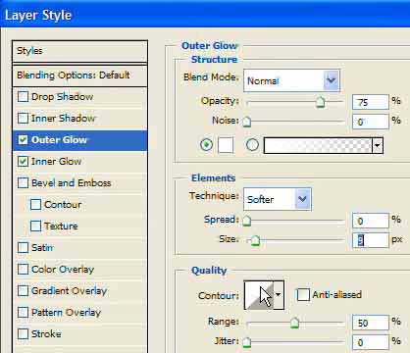Enable the Color Overlay checkbox
Viewport: 410px width, 353px height.
(23, 269)
